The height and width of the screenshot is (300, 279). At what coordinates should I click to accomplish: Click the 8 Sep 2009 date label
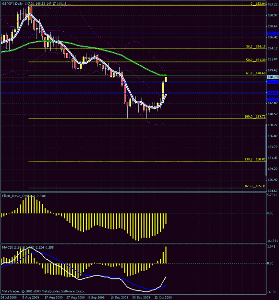(x=96, y=298)
